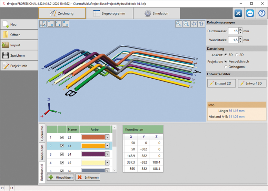Uncheck the L3 pipe visibility checkbox
The width and height of the screenshot is (268, 191).
62,146
